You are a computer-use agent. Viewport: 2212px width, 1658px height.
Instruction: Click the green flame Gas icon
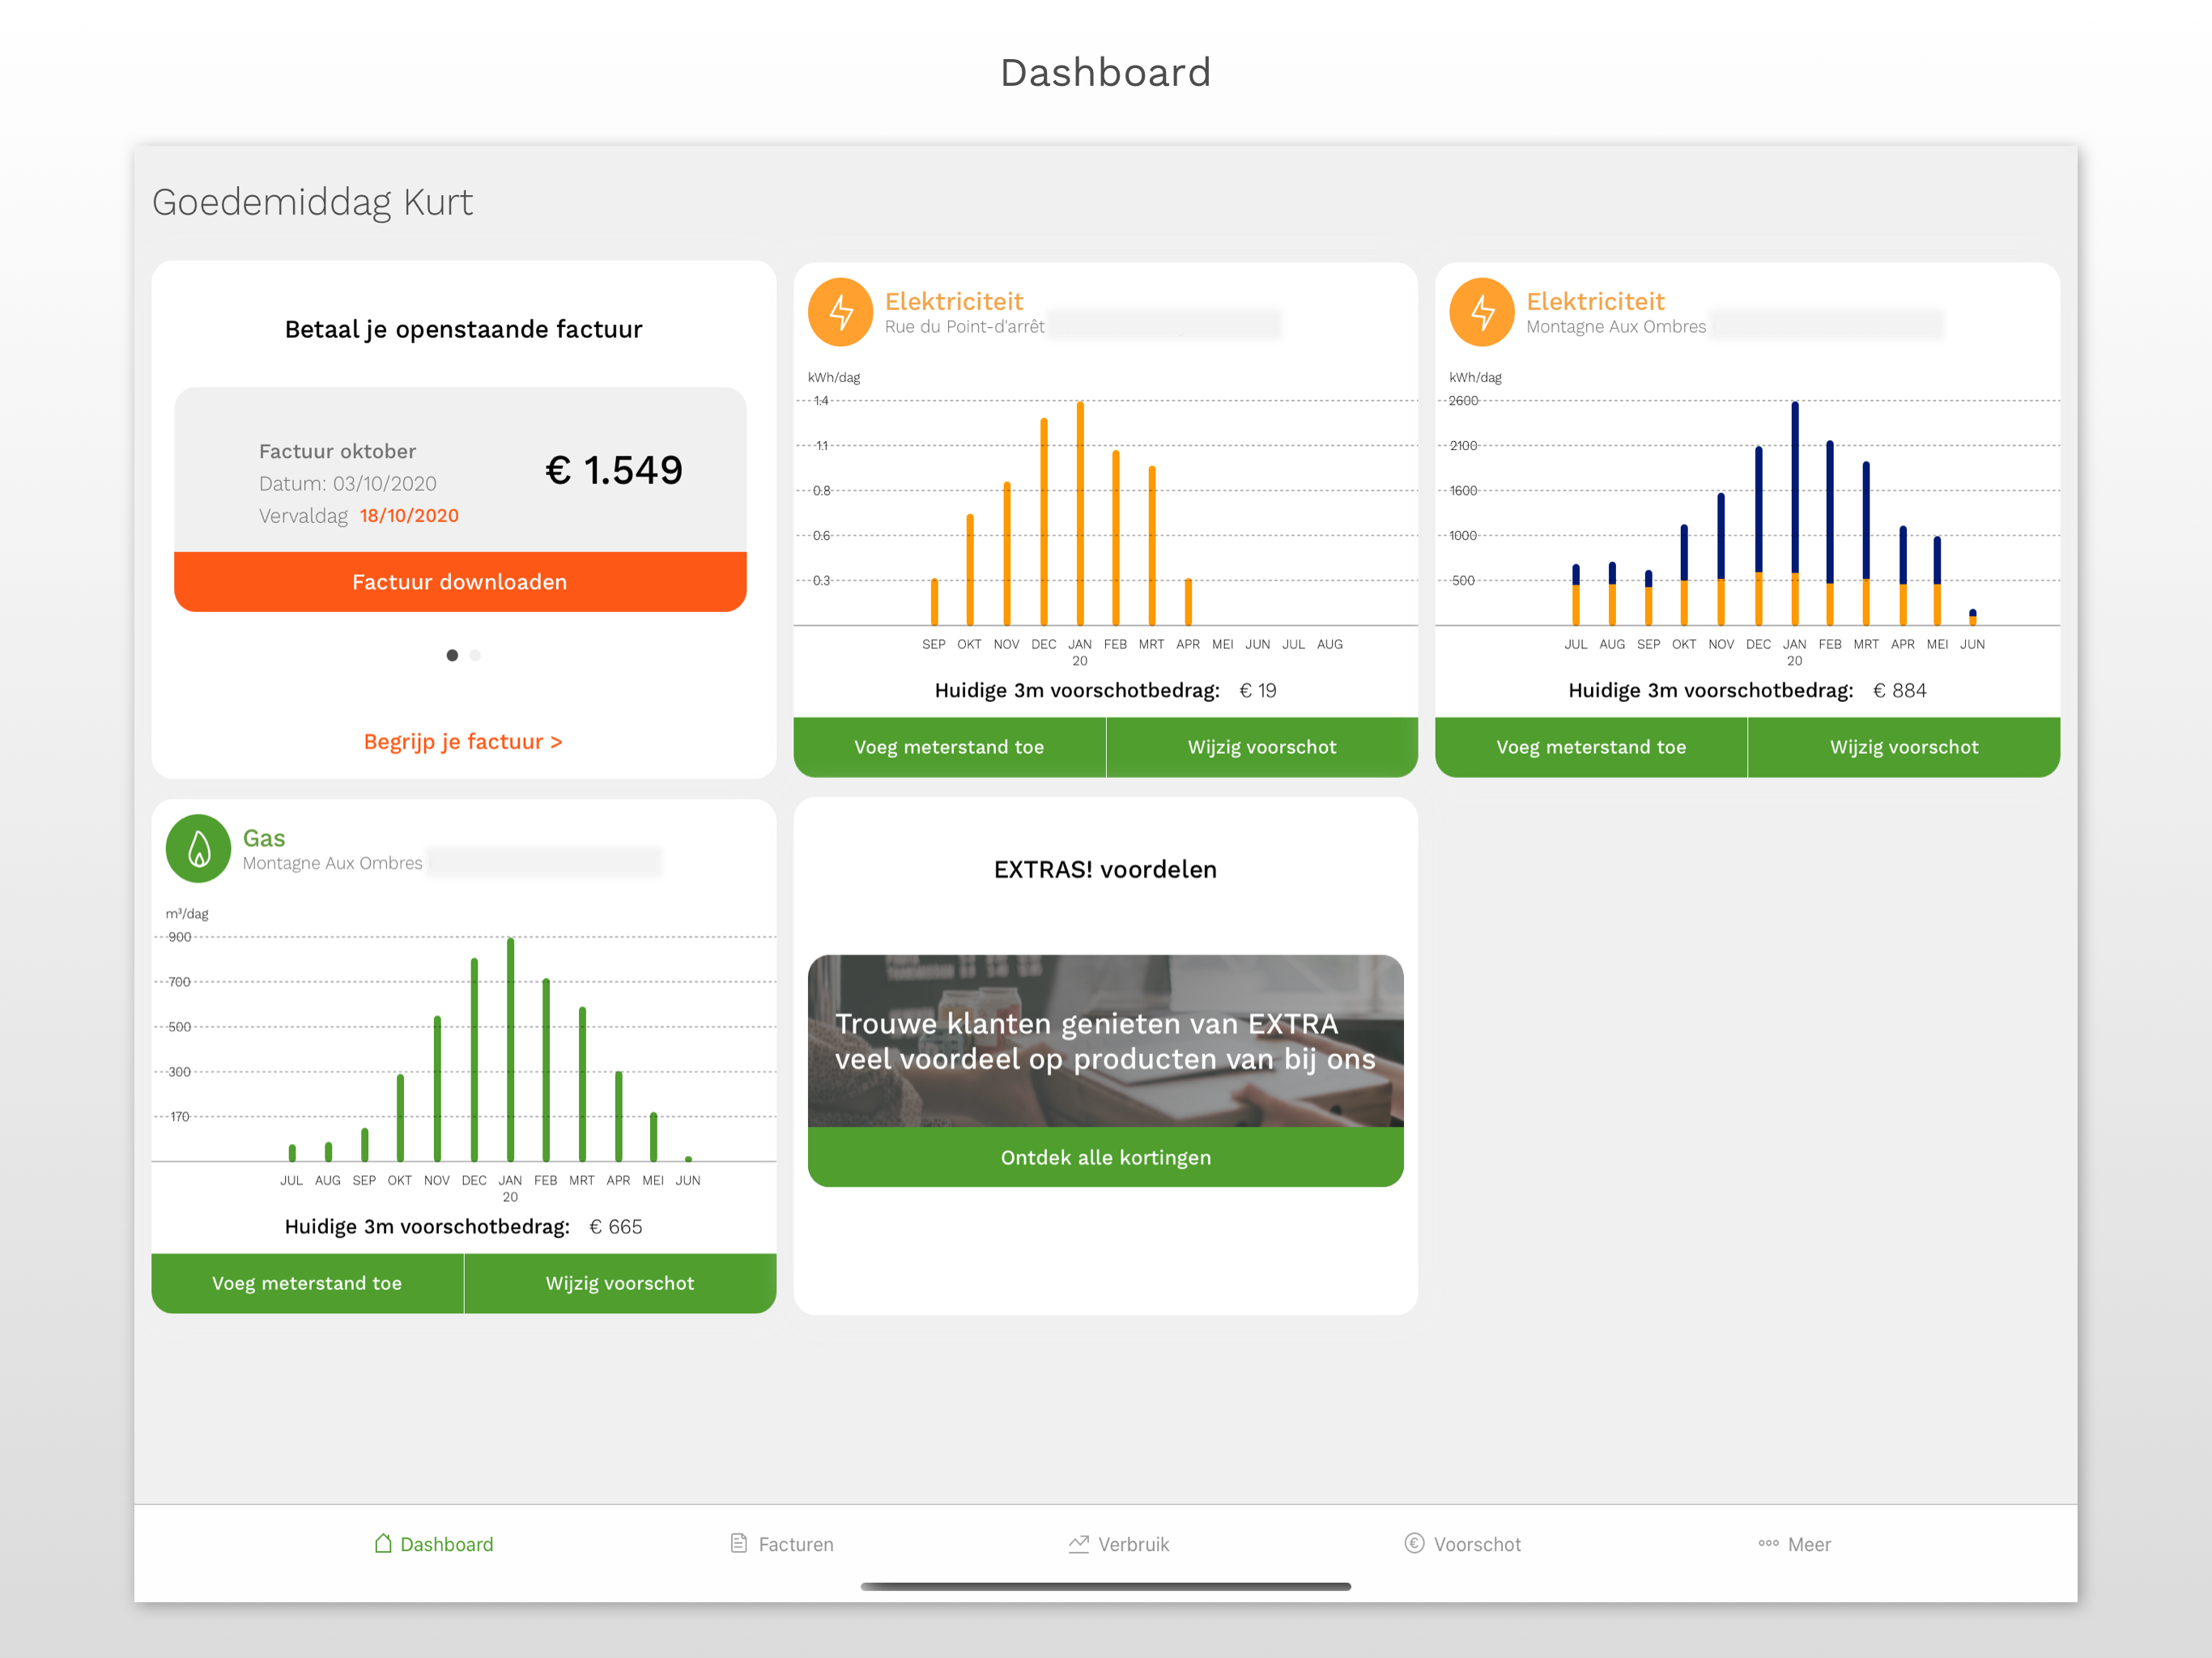198,849
